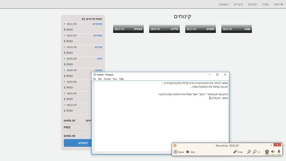Remove the last ₪22.00 cart item
The height and width of the screenshot is (161, 286).
64,105
